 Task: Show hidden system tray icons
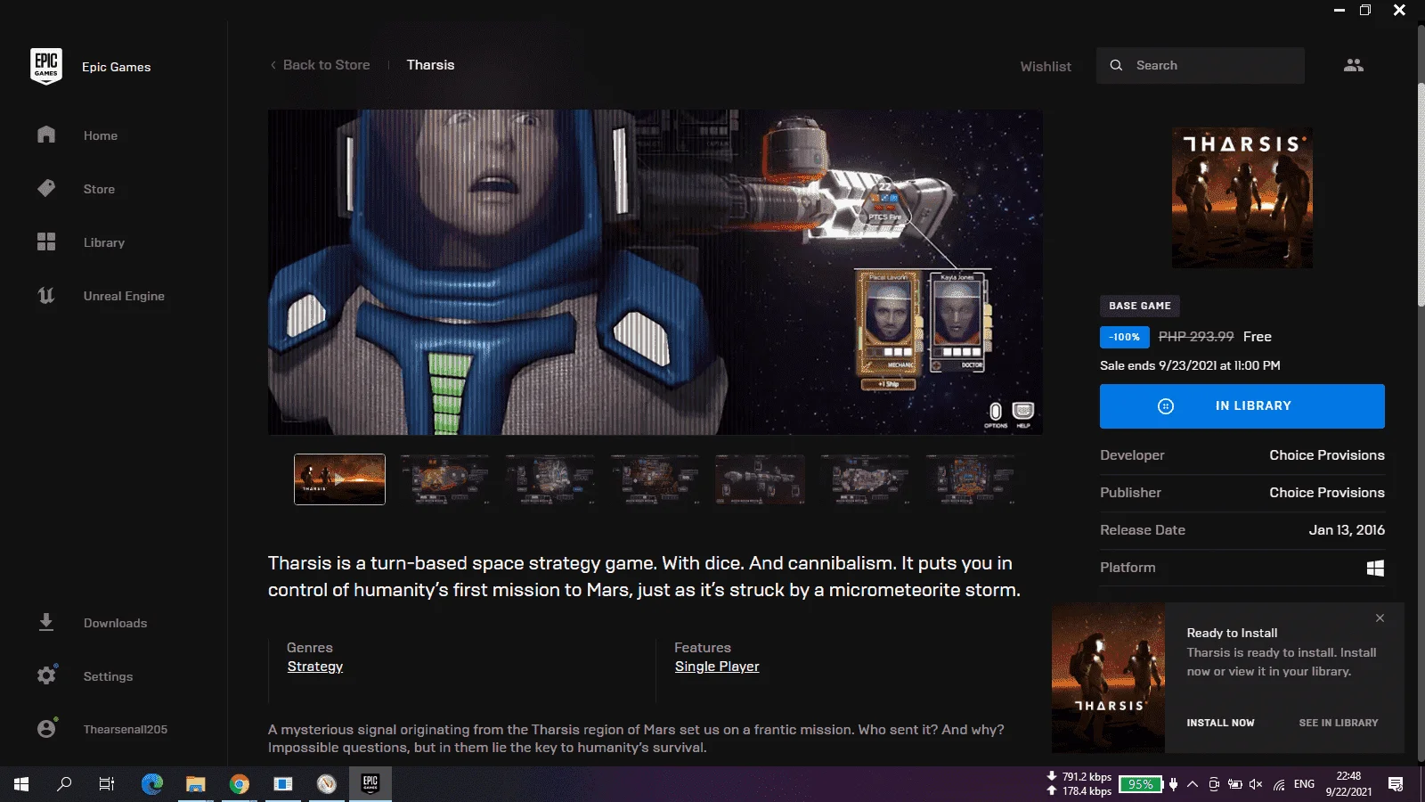(x=1193, y=784)
